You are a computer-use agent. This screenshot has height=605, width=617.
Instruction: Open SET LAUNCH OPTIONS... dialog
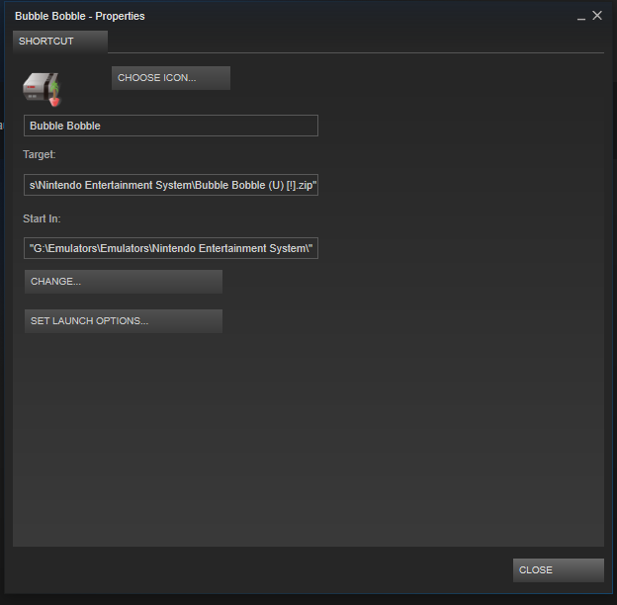(123, 321)
